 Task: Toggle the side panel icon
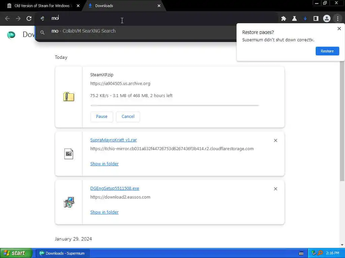(316, 19)
